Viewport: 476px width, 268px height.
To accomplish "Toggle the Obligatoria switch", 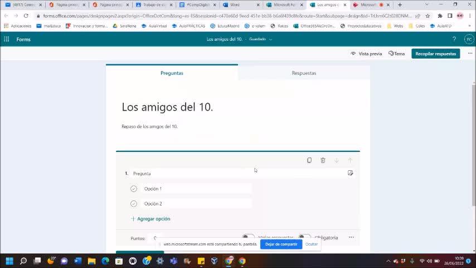I will tap(304, 237).
